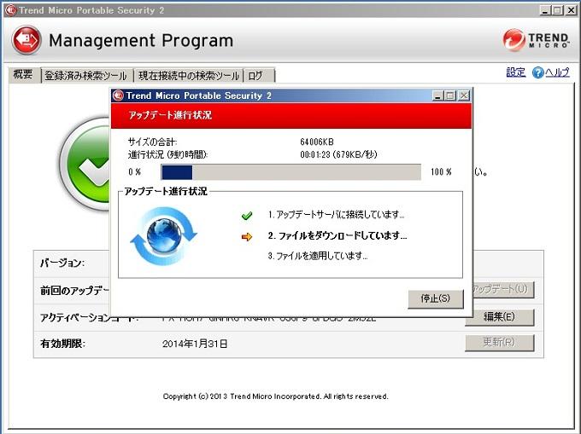The height and width of the screenshot is (434, 581).
Task: Click the サイズの合計 label
Action: (x=153, y=142)
